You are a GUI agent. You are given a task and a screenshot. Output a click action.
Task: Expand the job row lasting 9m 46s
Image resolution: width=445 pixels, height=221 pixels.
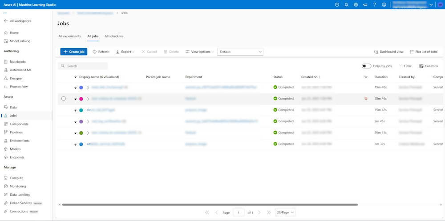[88, 121]
